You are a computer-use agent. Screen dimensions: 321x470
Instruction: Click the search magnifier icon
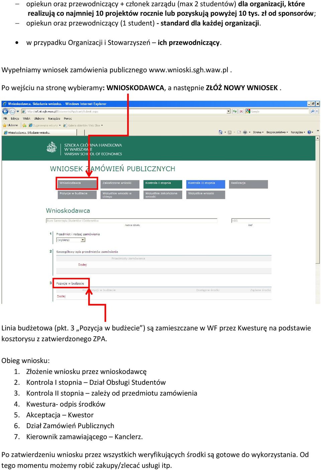click(313, 111)
